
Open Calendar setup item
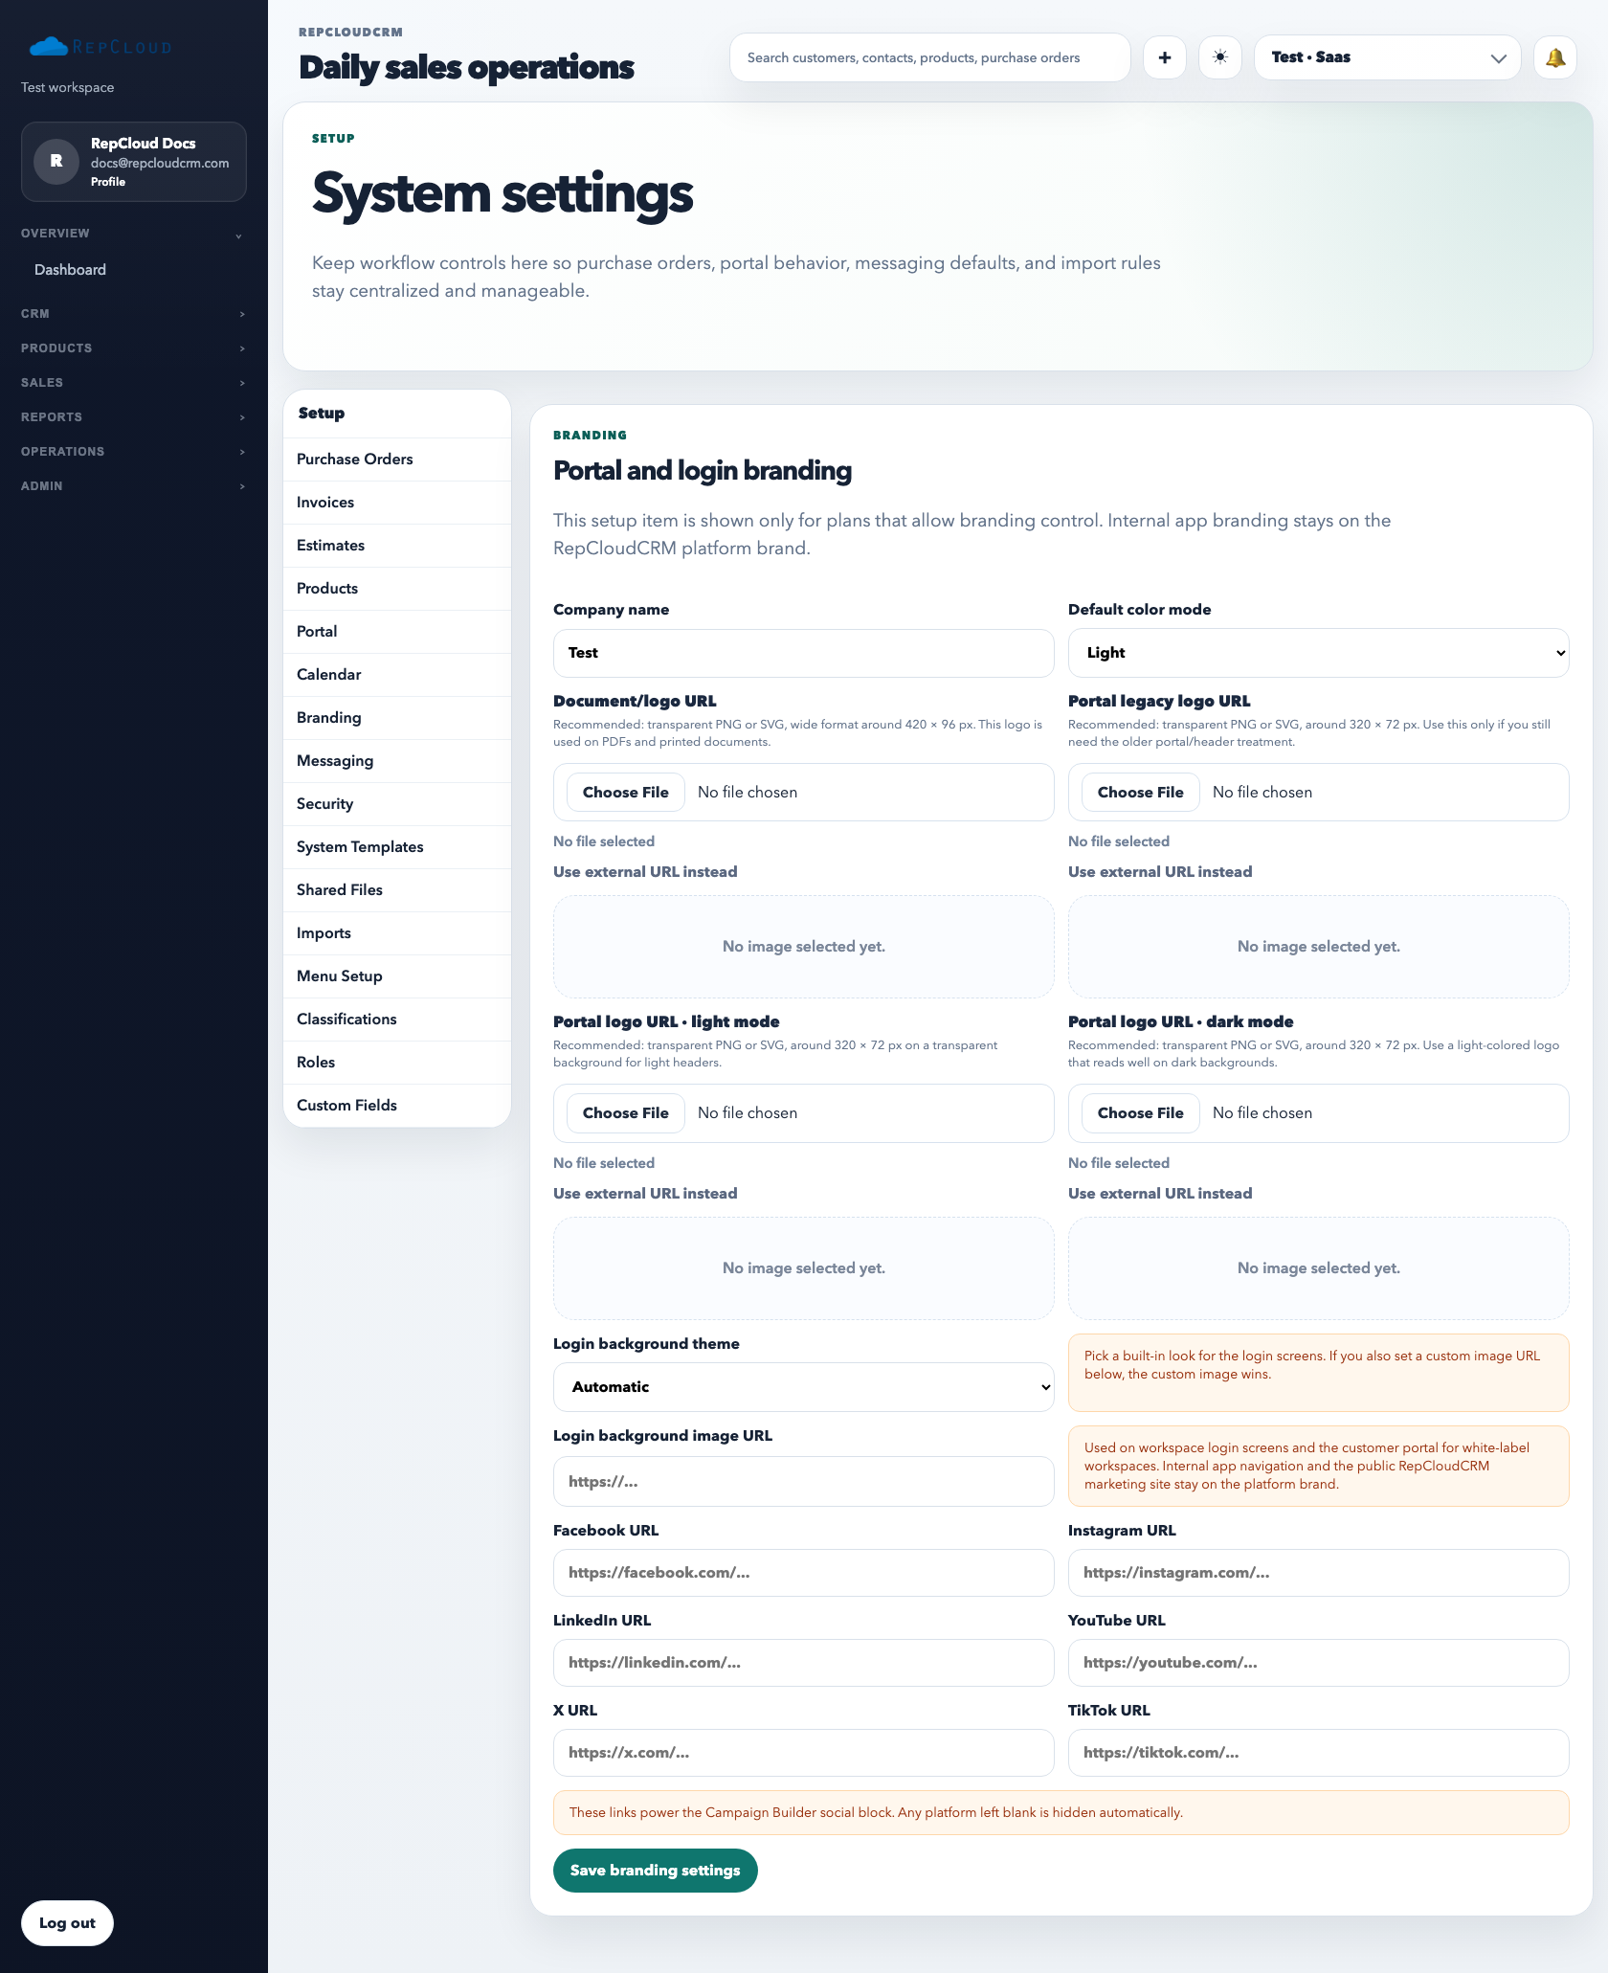coord(397,675)
